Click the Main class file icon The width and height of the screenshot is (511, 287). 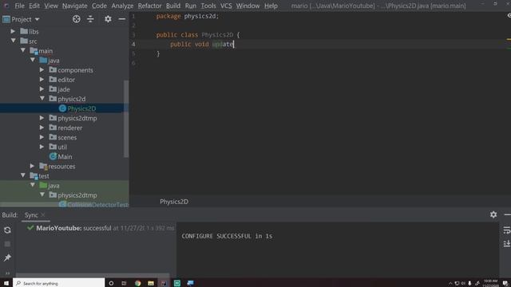point(53,156)
